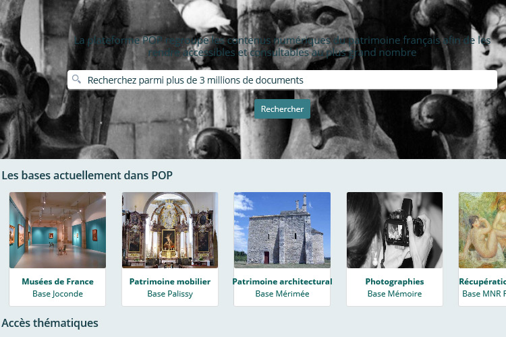Screen dimensions: 506x337
Task: Select the Base Mémoire label
Action: (x=395, y=294)
